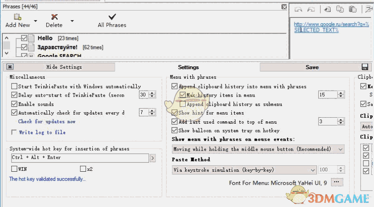
Task: Click Check for updates now link
Action: click(47, 121)
